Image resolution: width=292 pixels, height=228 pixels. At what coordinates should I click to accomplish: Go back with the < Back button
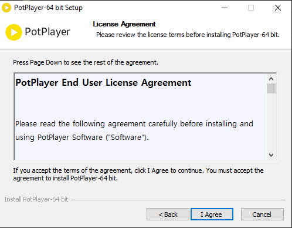click(168, 214)
